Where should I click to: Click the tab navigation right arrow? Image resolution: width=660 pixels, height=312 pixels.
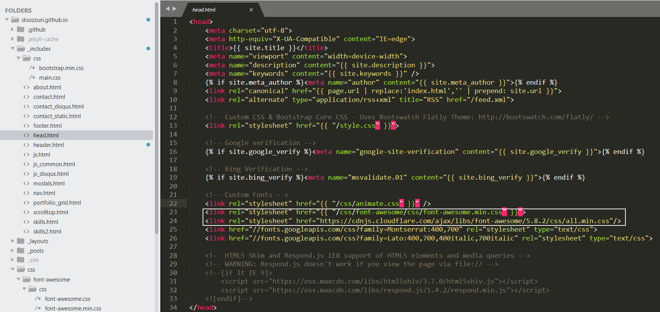[175, 9]
